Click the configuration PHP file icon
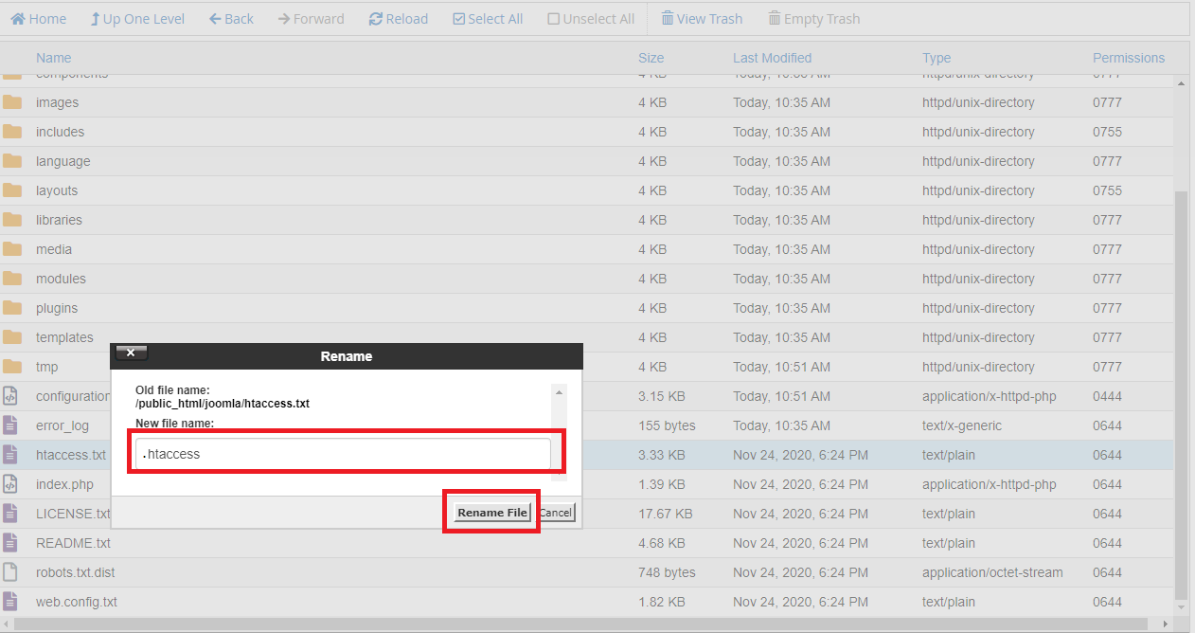This screenshot has width=1195, height=633. (11, 395)
